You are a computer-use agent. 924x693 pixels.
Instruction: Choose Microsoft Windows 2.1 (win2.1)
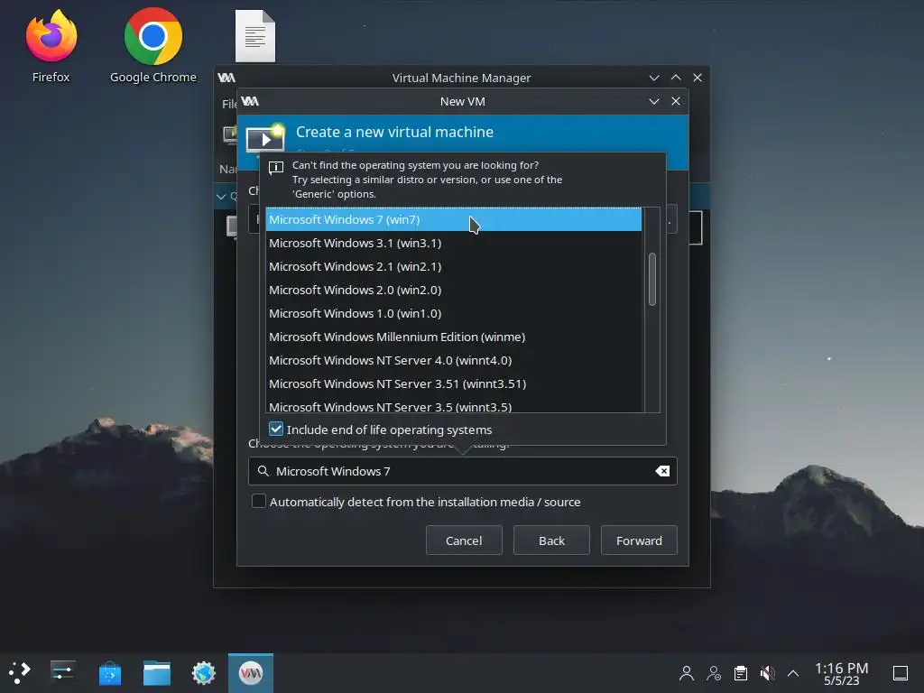click(x=454, y=266)
